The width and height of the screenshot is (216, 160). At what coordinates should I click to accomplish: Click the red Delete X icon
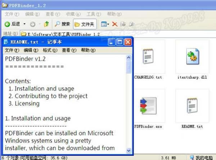click(114, 24)
